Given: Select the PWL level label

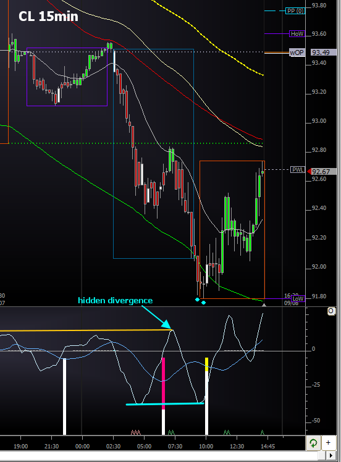Looking at the screenshot, I should pos(298,170).
